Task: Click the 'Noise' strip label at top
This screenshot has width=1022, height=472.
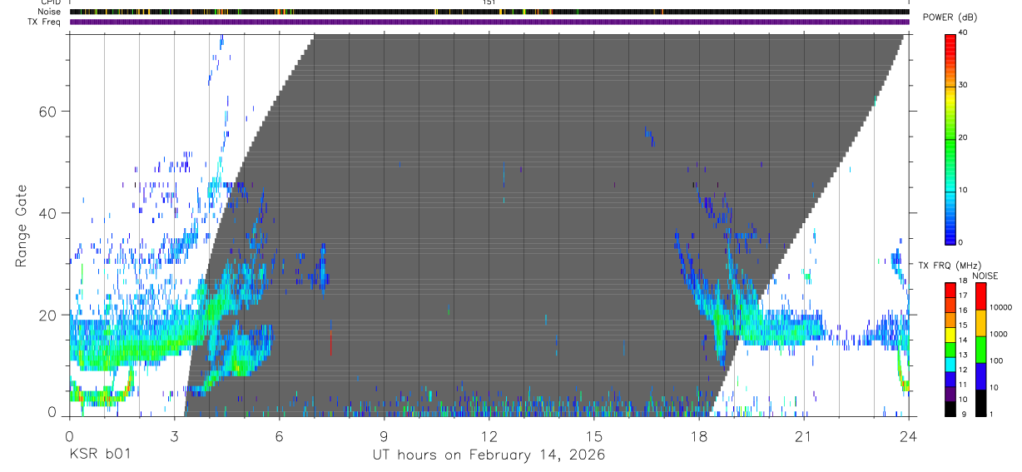Action: (x=51, y=12)
